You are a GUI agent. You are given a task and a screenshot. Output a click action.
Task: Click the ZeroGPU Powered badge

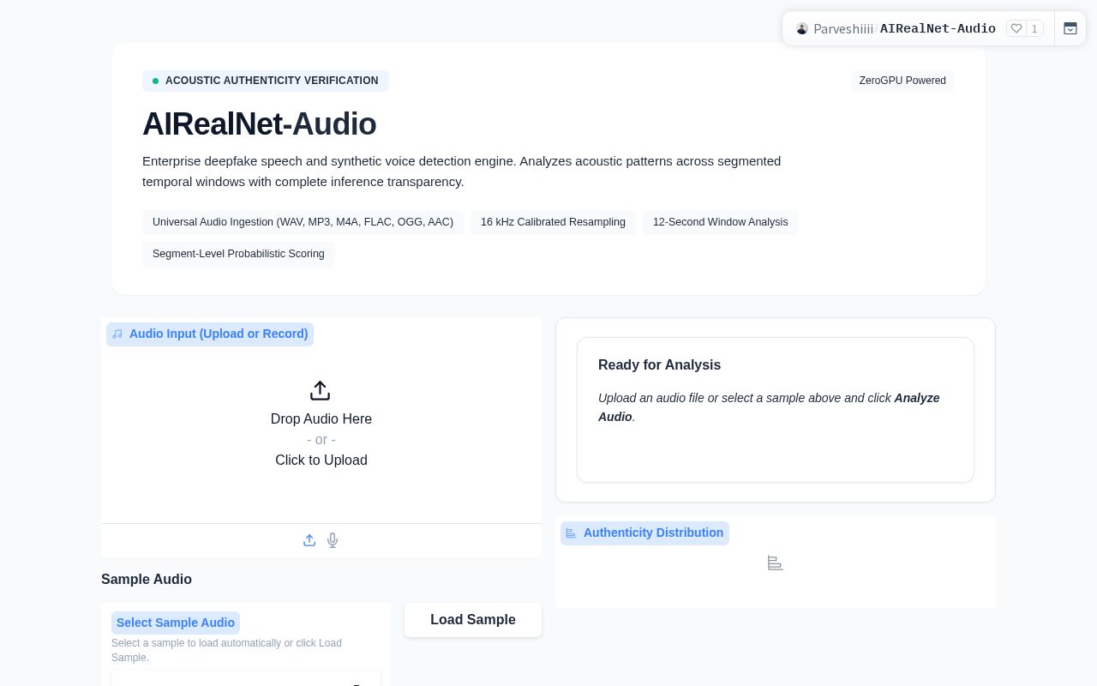pos(902,81)
